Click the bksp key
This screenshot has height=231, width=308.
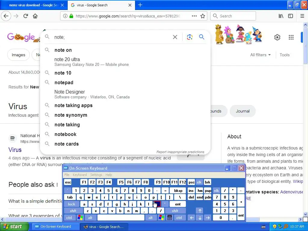point(178,190)
